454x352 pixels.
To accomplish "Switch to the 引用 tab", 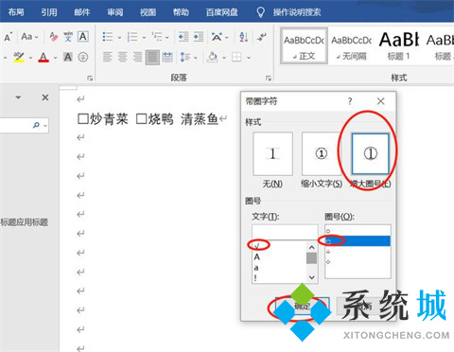I will click(49, 12).
